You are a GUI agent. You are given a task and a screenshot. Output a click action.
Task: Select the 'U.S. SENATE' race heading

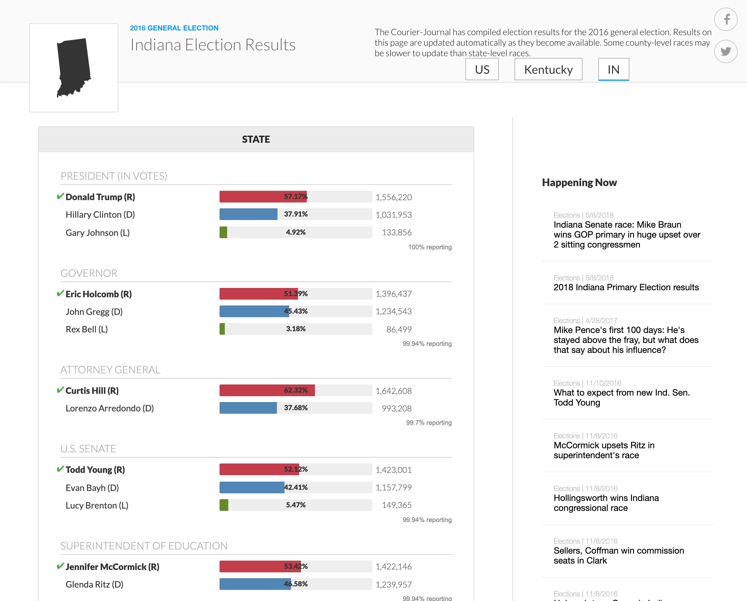point(88,449)
